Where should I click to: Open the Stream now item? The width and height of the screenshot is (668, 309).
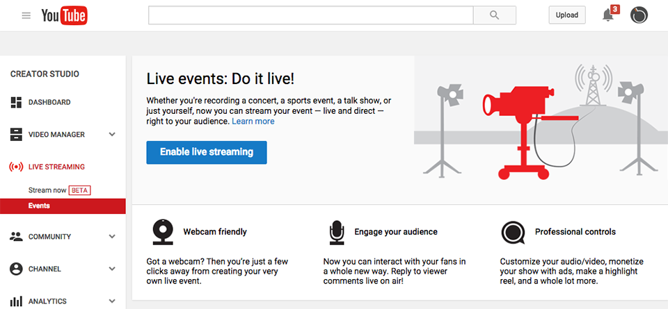pyautogui.click(x=47, y=190)
